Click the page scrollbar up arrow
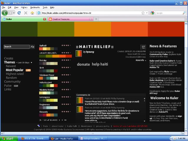The height and width of the screenshot is (141, 188). click(x=186, y=23)
